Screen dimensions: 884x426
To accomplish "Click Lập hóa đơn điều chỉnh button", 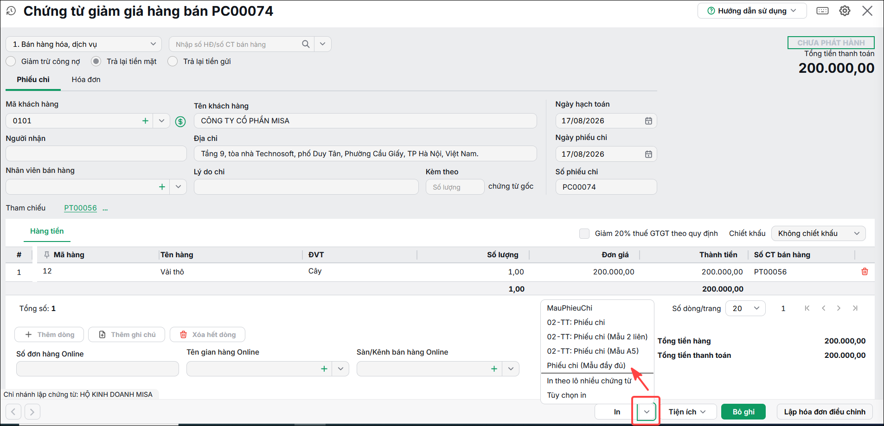I will pos(825,412).
